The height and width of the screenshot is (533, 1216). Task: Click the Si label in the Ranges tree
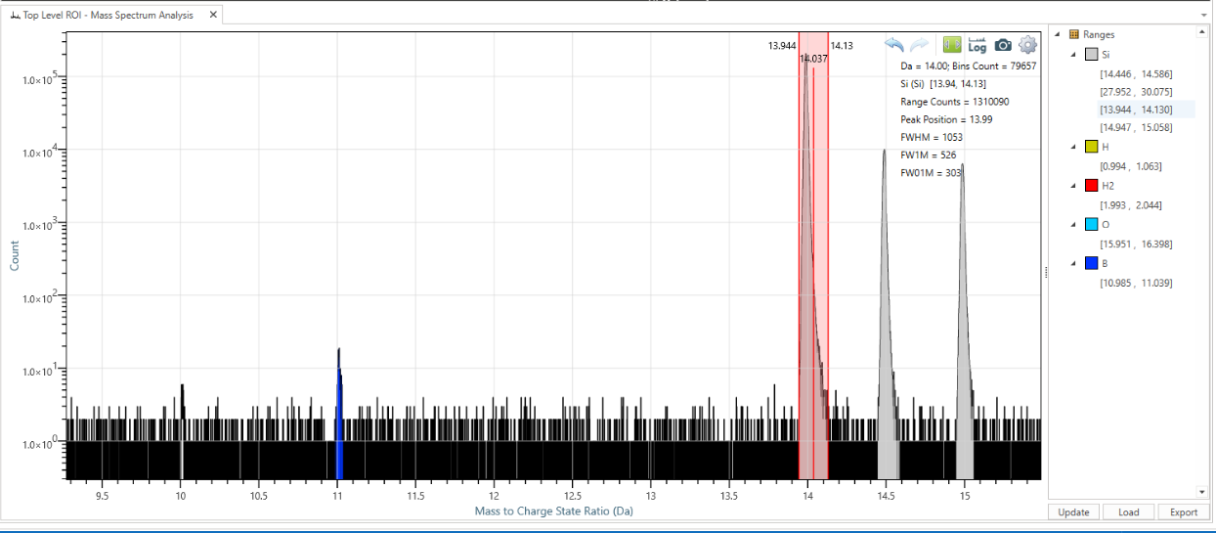coord(1106,54)
